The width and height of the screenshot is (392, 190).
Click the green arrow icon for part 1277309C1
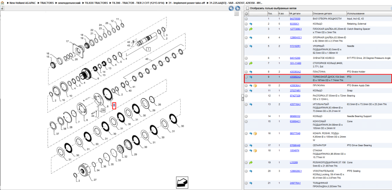pos(251,29)
